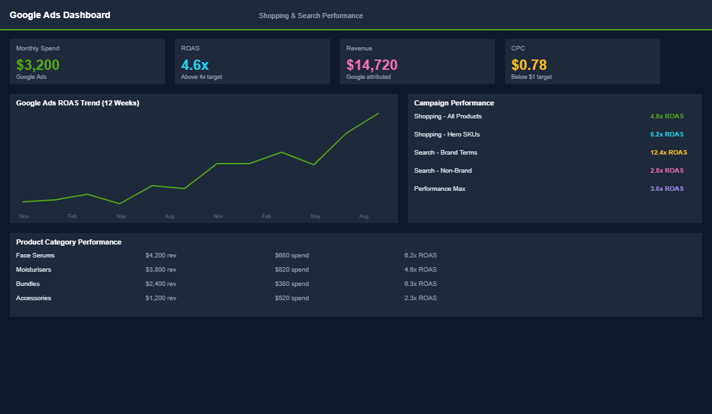Image resolution: width=712 pixels, height=414 pixels.
Task: Click the Shopping & Search Performance header
Action: 311,15
